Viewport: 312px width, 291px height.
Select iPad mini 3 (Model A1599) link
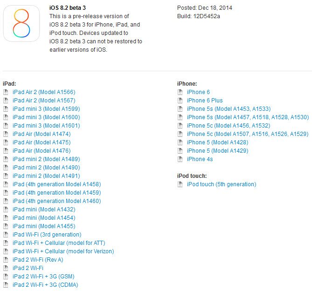tap(46, 109)
